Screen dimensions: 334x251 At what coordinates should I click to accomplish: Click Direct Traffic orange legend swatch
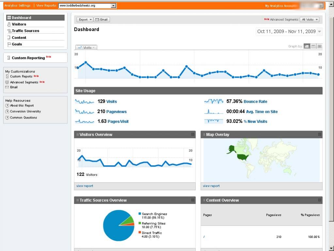[x=140, y=232]
